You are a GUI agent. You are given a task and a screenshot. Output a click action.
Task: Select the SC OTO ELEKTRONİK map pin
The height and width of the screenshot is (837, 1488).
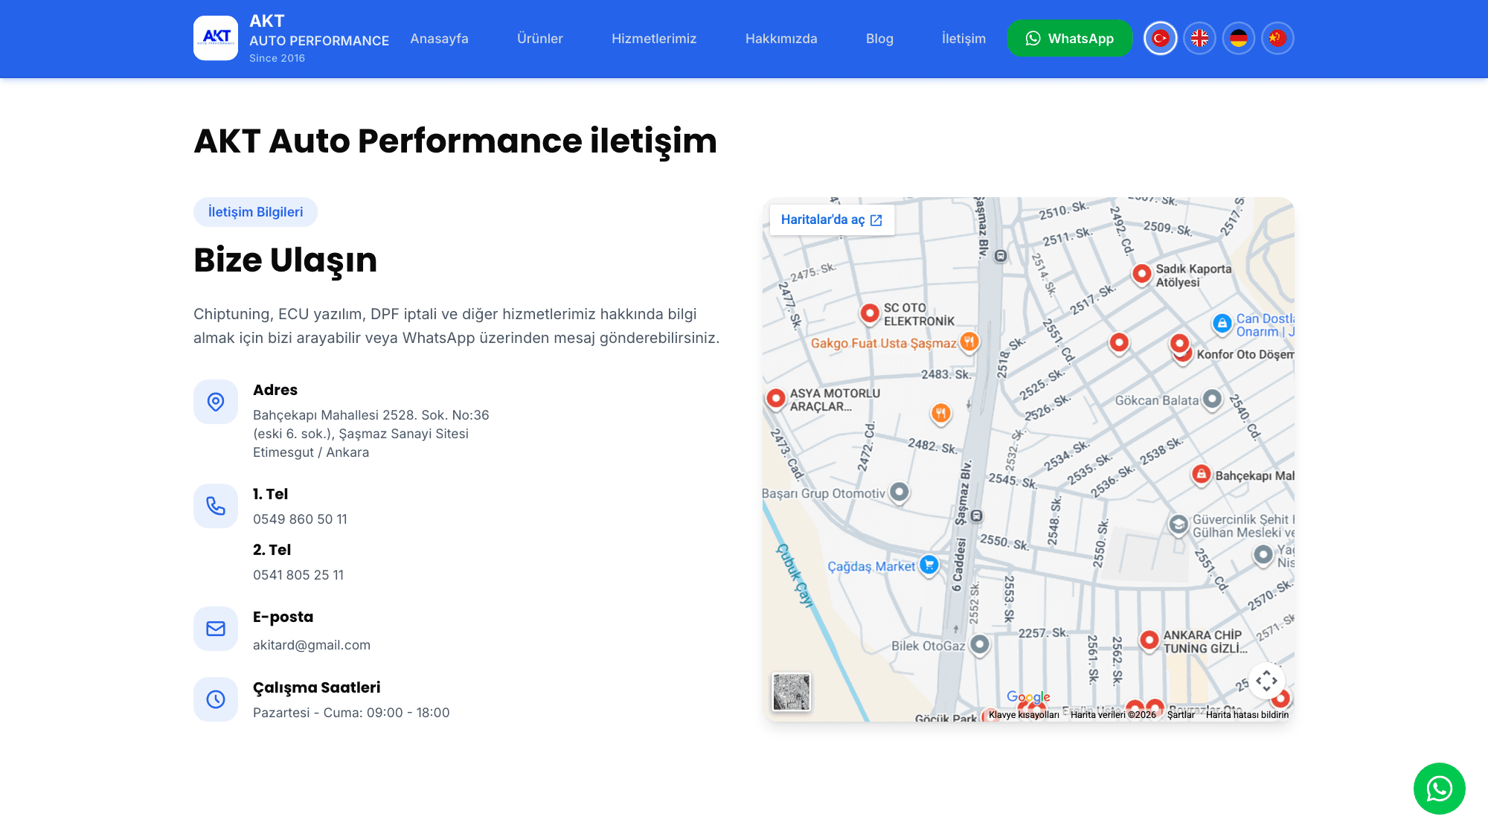[x=869, y=313]
